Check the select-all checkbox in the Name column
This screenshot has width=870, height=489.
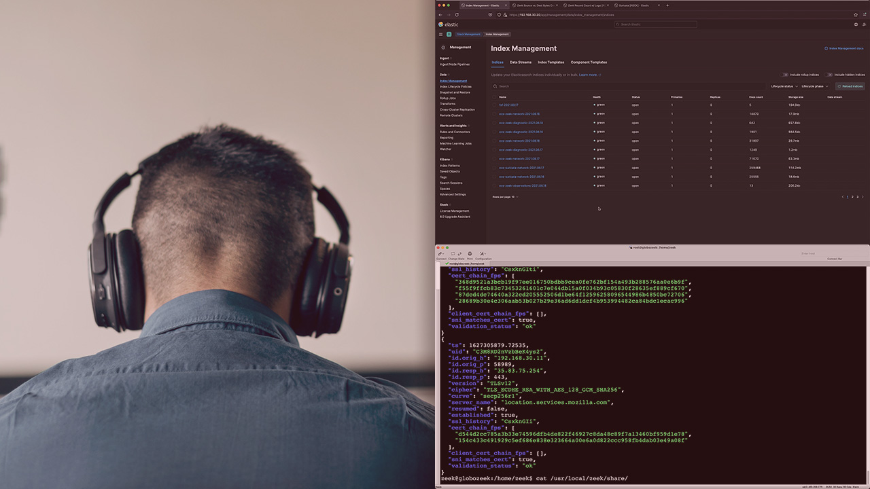[494, 96]
